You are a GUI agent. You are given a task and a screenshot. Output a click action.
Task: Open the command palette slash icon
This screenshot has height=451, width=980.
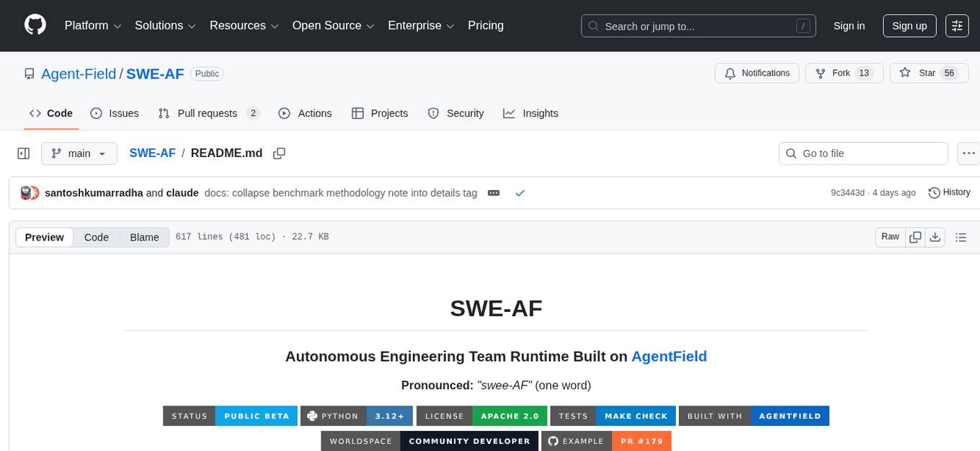click(803, 25)
